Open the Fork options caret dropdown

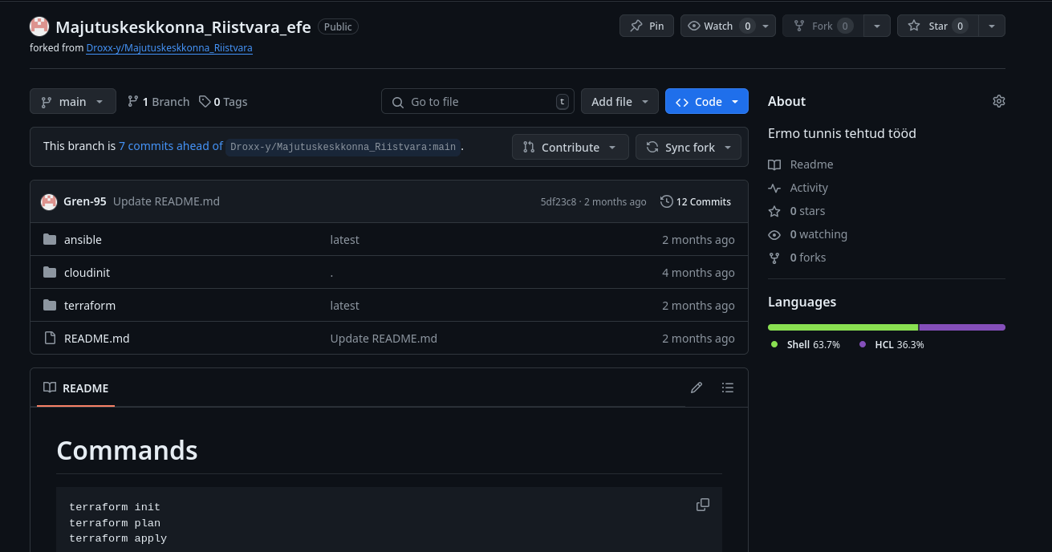point(877,26)
